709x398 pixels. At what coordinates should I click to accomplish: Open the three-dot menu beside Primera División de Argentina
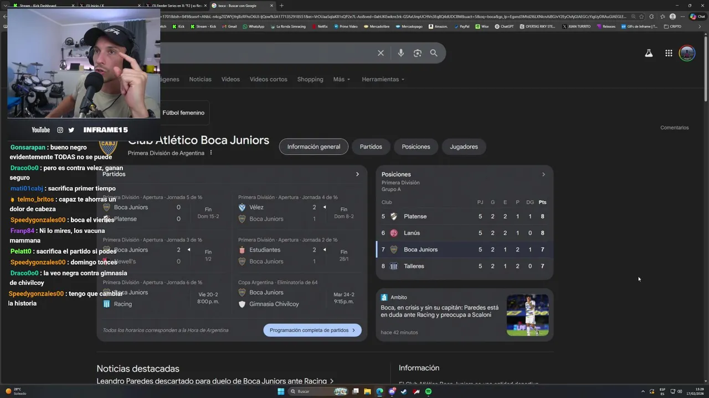[x=211, y=153]
